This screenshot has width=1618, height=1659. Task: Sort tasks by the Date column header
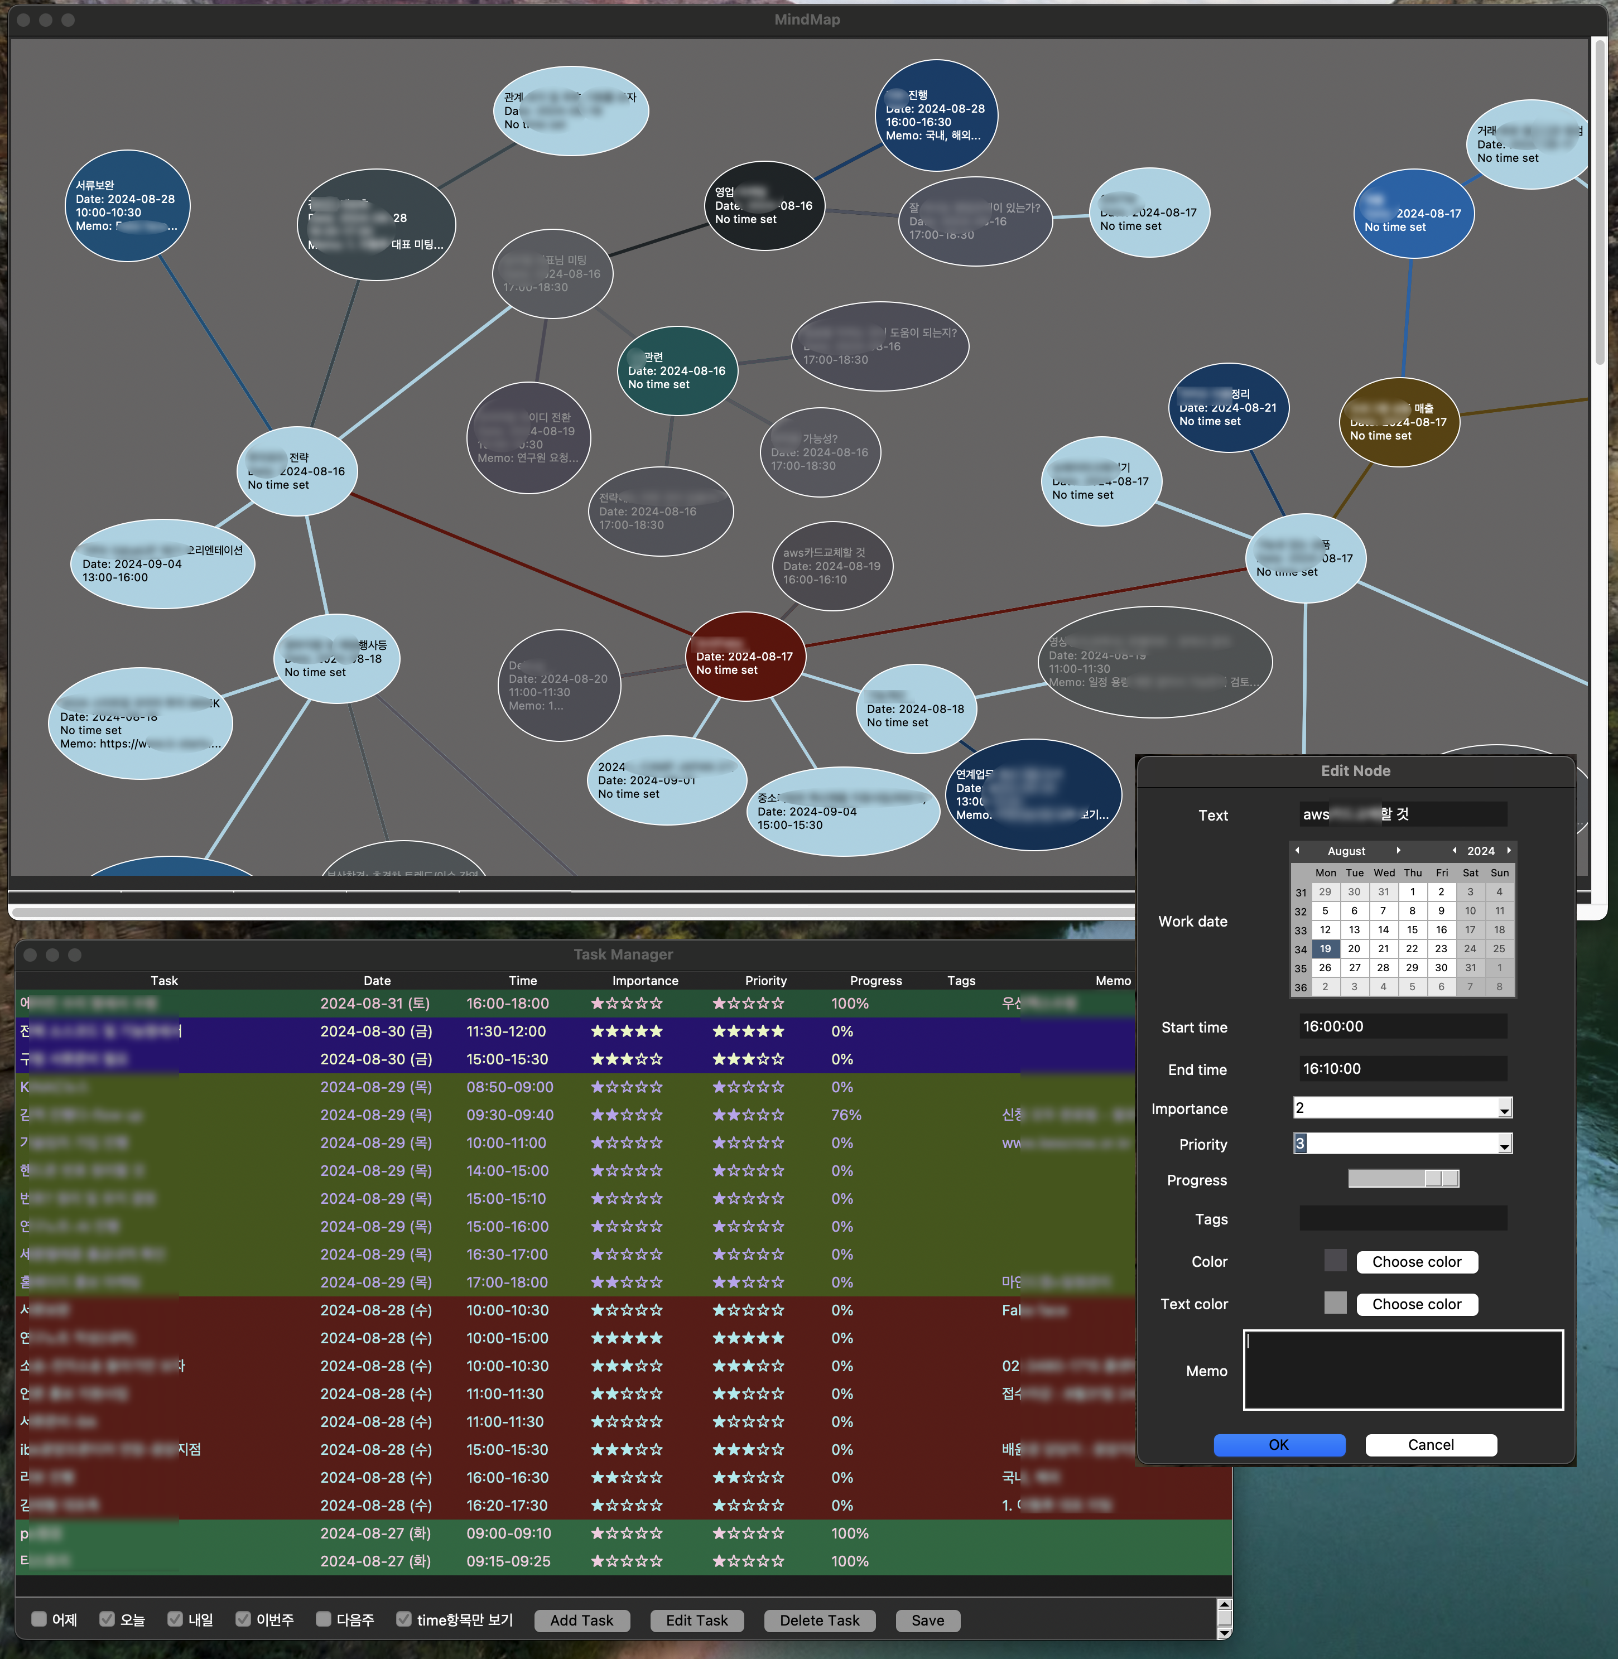click(x=377, y=980)
